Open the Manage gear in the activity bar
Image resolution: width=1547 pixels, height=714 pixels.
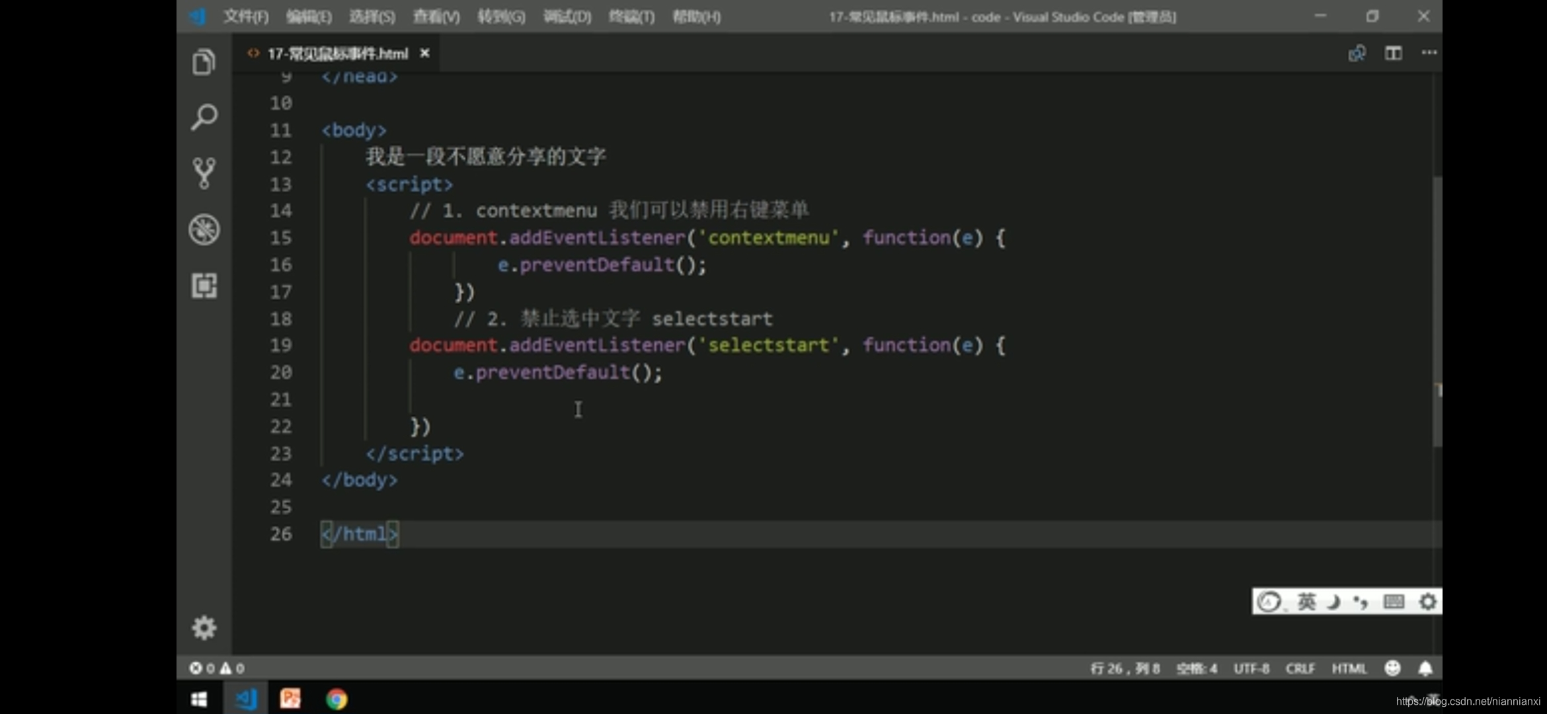click(x=204, y=627)
